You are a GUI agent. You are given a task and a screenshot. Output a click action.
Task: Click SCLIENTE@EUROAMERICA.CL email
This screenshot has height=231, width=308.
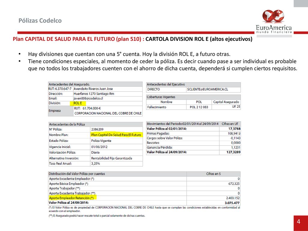[208, 89]
